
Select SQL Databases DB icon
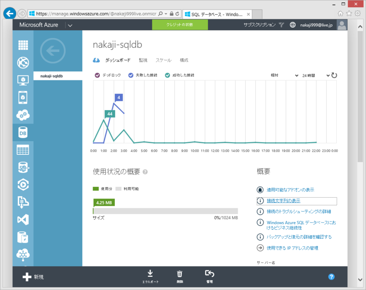pyautogui.click(x=23, y=132)
